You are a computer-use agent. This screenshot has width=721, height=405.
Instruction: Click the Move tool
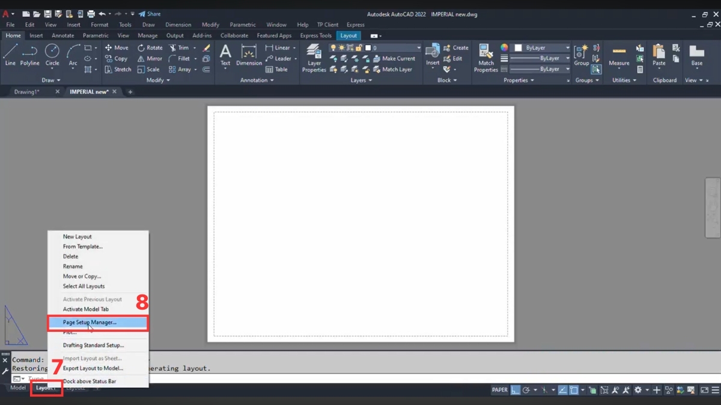coord(117,47)
